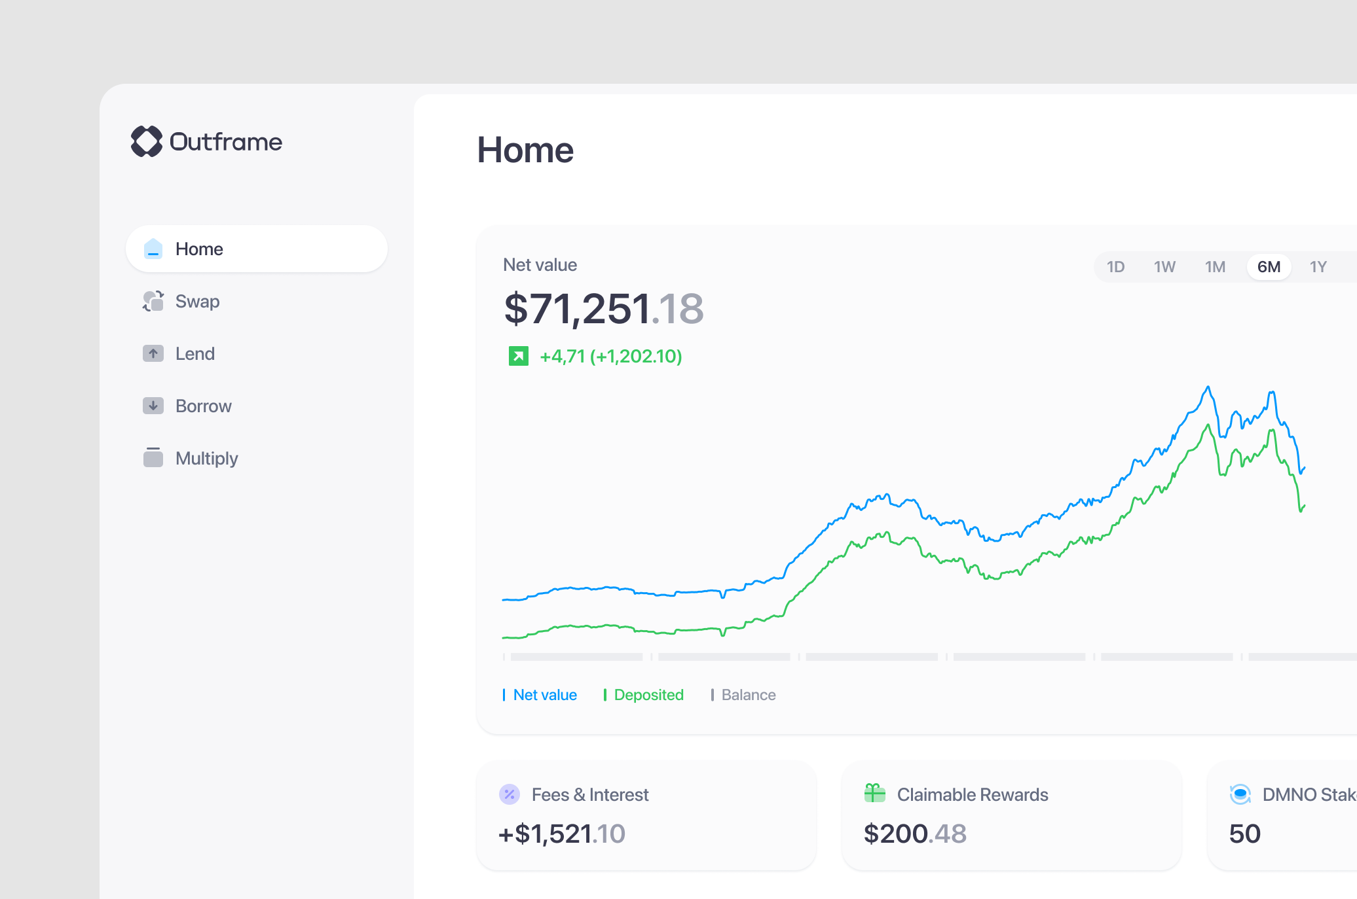Click the Home house icon
The image size is (1357, 899).
coord(153,249)
